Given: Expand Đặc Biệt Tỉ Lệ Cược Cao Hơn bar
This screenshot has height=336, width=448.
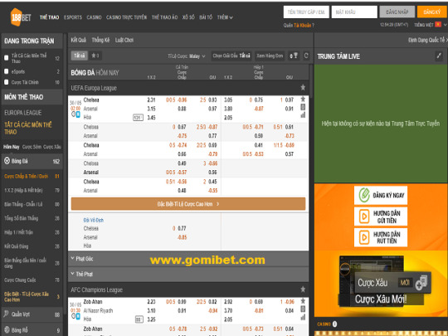Looking at the screenshot, I should coord(188,204).
